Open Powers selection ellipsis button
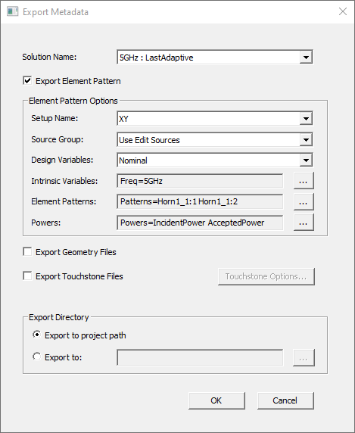Screen dimensions: 355x433 click(304, 223)
